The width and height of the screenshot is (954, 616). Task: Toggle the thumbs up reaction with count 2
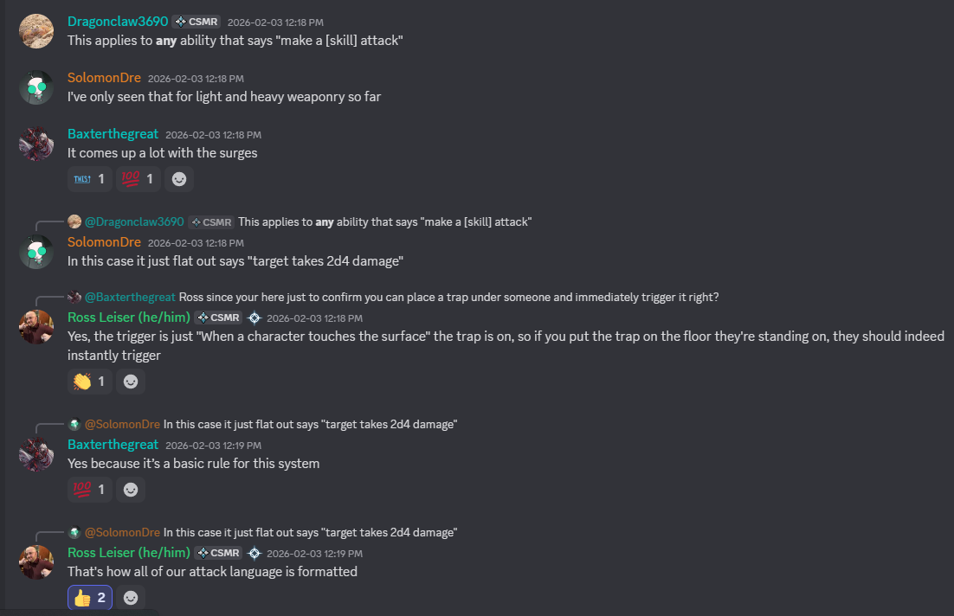click(x=89, y=598)
